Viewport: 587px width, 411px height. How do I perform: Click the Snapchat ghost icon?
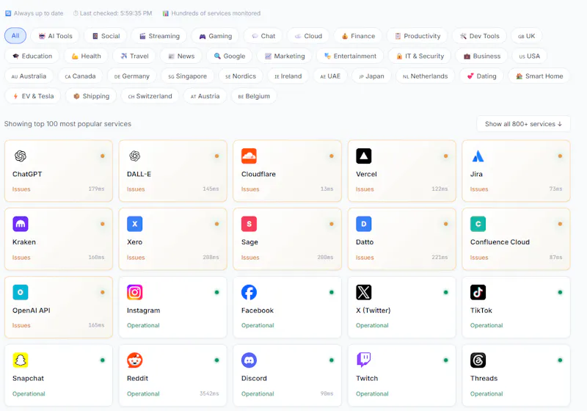point(21,360)
